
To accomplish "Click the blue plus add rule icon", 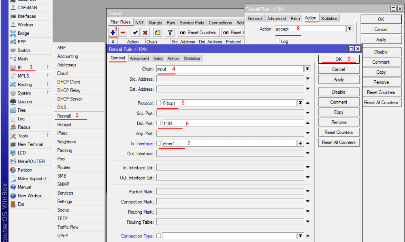I will pyautogui.click(x=113, y=32).
